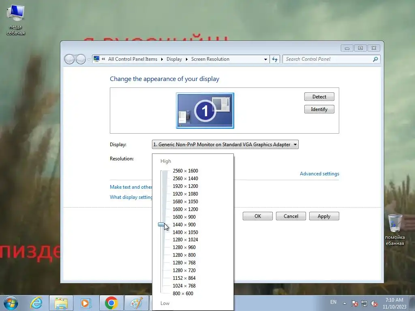Navigate to Display breadcrumb
Viewport: 415px width, 311px height.
click(x=174, y=59)
